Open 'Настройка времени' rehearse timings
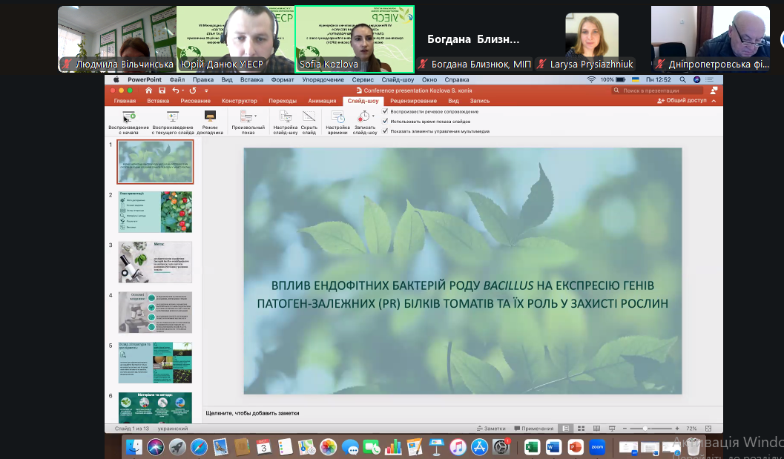This screenshot has width=784, height=459. point(337,116)
